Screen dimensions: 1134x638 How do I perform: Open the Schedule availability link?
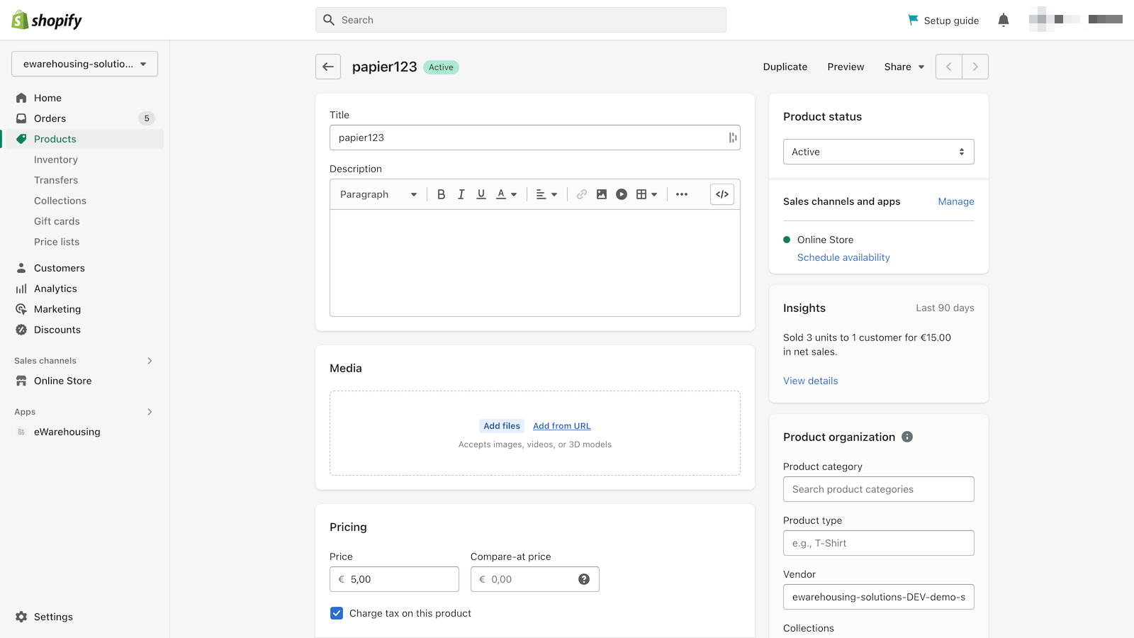[x=843, y=257]
